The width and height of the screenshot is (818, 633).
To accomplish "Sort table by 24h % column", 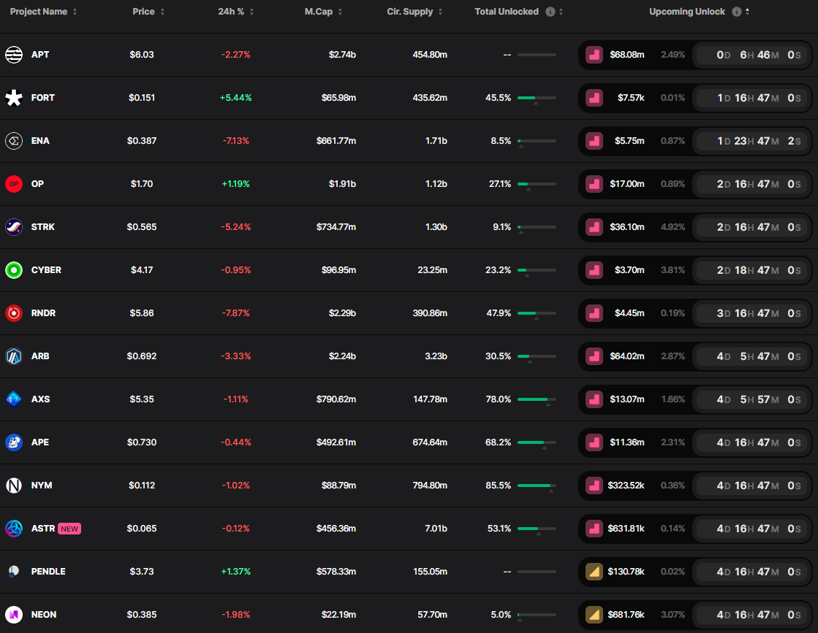I will tap(236, 12).
